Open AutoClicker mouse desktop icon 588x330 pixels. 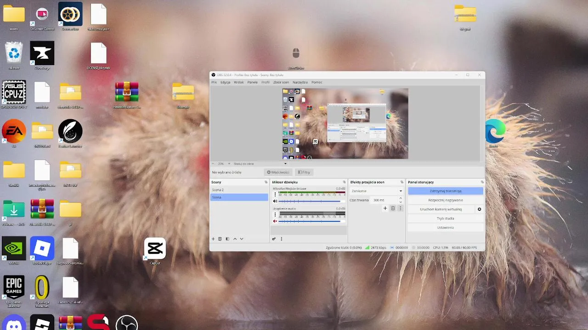[296, 58]
